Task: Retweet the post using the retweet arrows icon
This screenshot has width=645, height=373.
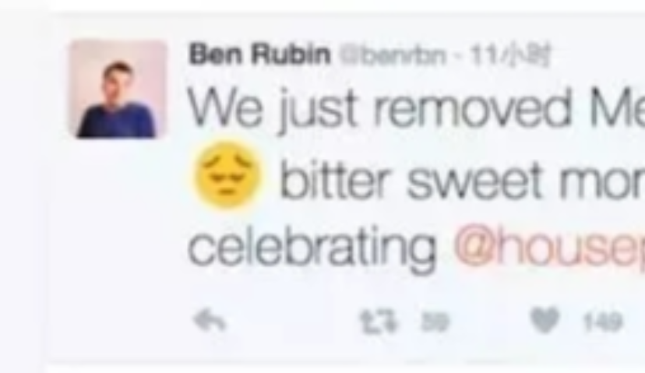Action: tap(380, 322)
